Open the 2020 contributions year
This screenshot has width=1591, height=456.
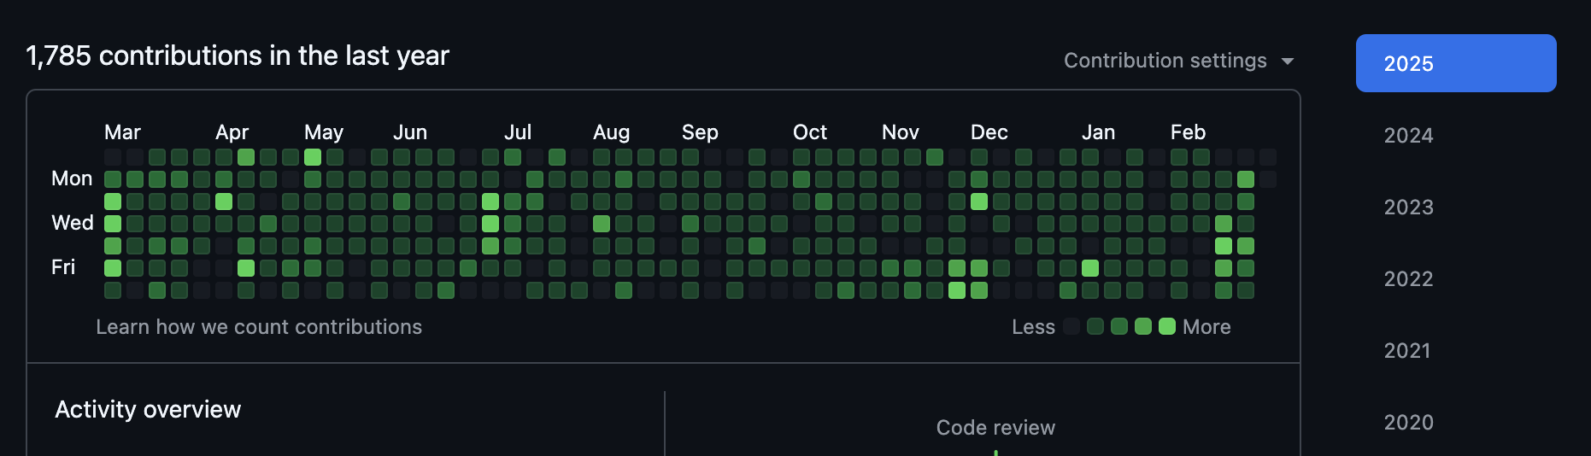click(1408, 422)
